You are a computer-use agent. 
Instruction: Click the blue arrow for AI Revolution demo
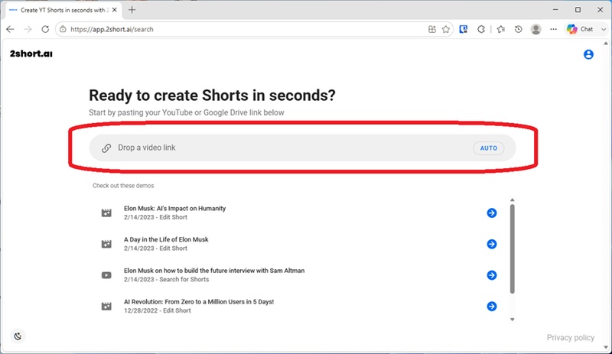coord(492,307)
